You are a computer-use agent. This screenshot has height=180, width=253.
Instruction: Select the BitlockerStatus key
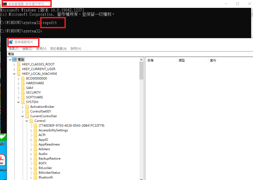[x=49, y=173]
